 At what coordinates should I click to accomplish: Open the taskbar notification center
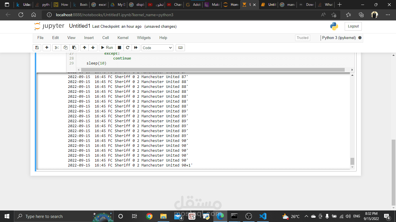point(387,216)
